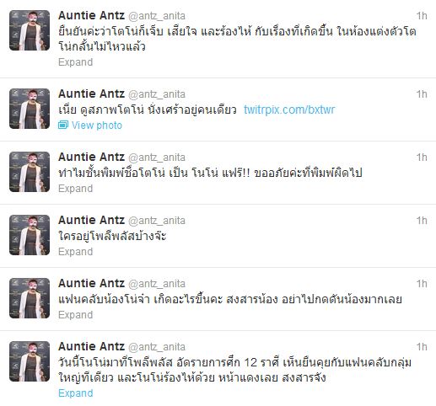The image size is (436, 406).
Task: Click the blue Expand on last tweet
Action: coord(75,393)
